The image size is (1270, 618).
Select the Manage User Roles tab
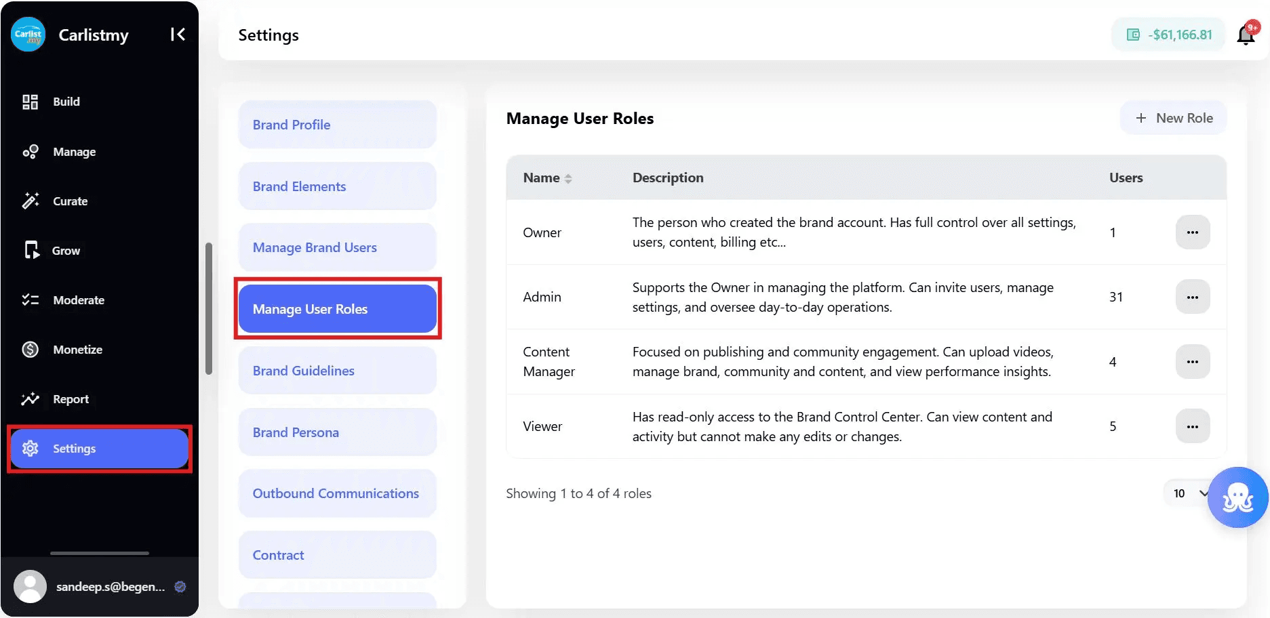(x=338, y=309)
